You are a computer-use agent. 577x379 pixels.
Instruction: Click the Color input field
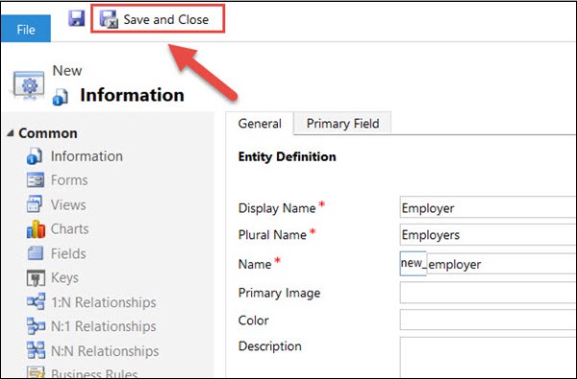pos(488,320)
